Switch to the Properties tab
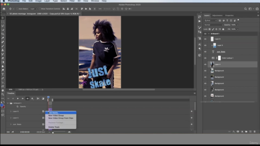The height and width of the screenshot is (146, 260). click(229, 15)
